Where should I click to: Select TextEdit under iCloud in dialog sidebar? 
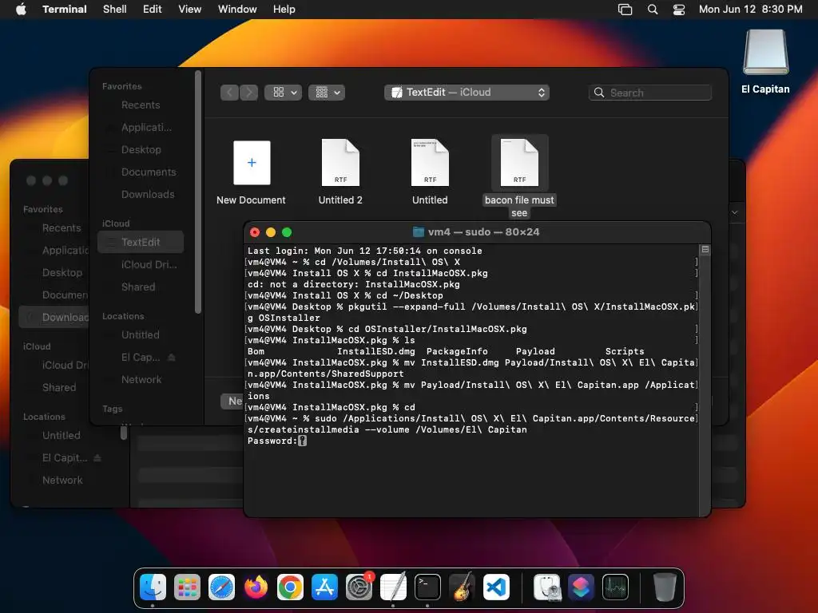141,242
